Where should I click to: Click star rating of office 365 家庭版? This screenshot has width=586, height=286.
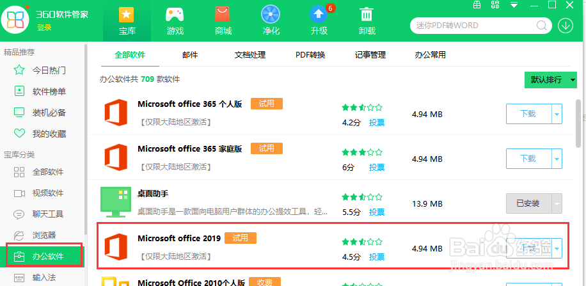[x=362, y=152]
